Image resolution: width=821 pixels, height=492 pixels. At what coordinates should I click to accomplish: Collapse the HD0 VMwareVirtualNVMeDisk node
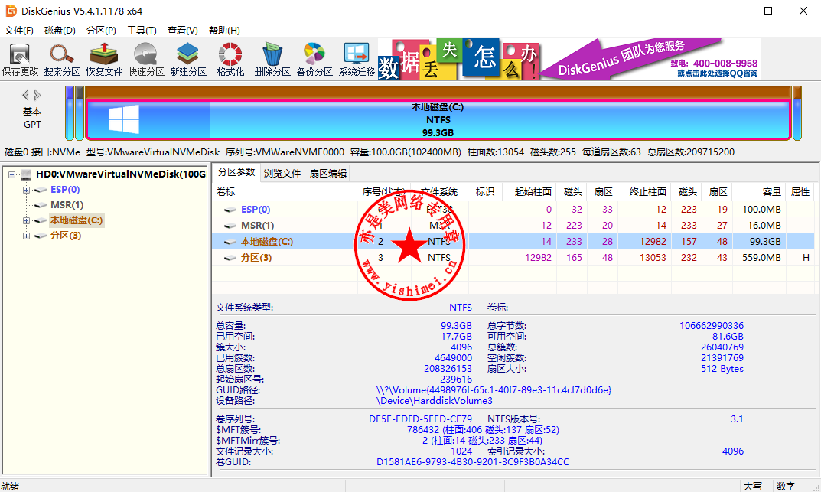[x=11, y=174]
